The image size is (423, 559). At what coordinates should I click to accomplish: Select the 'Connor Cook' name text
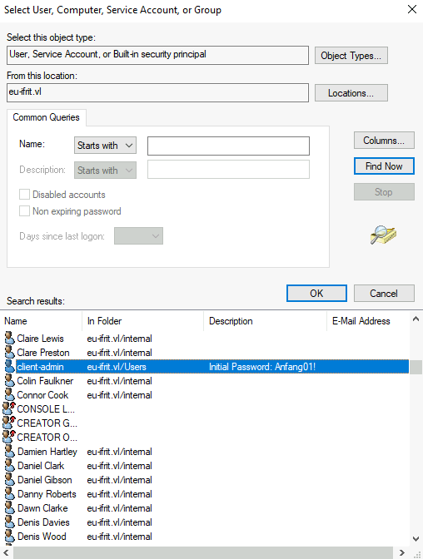(42, 395)
